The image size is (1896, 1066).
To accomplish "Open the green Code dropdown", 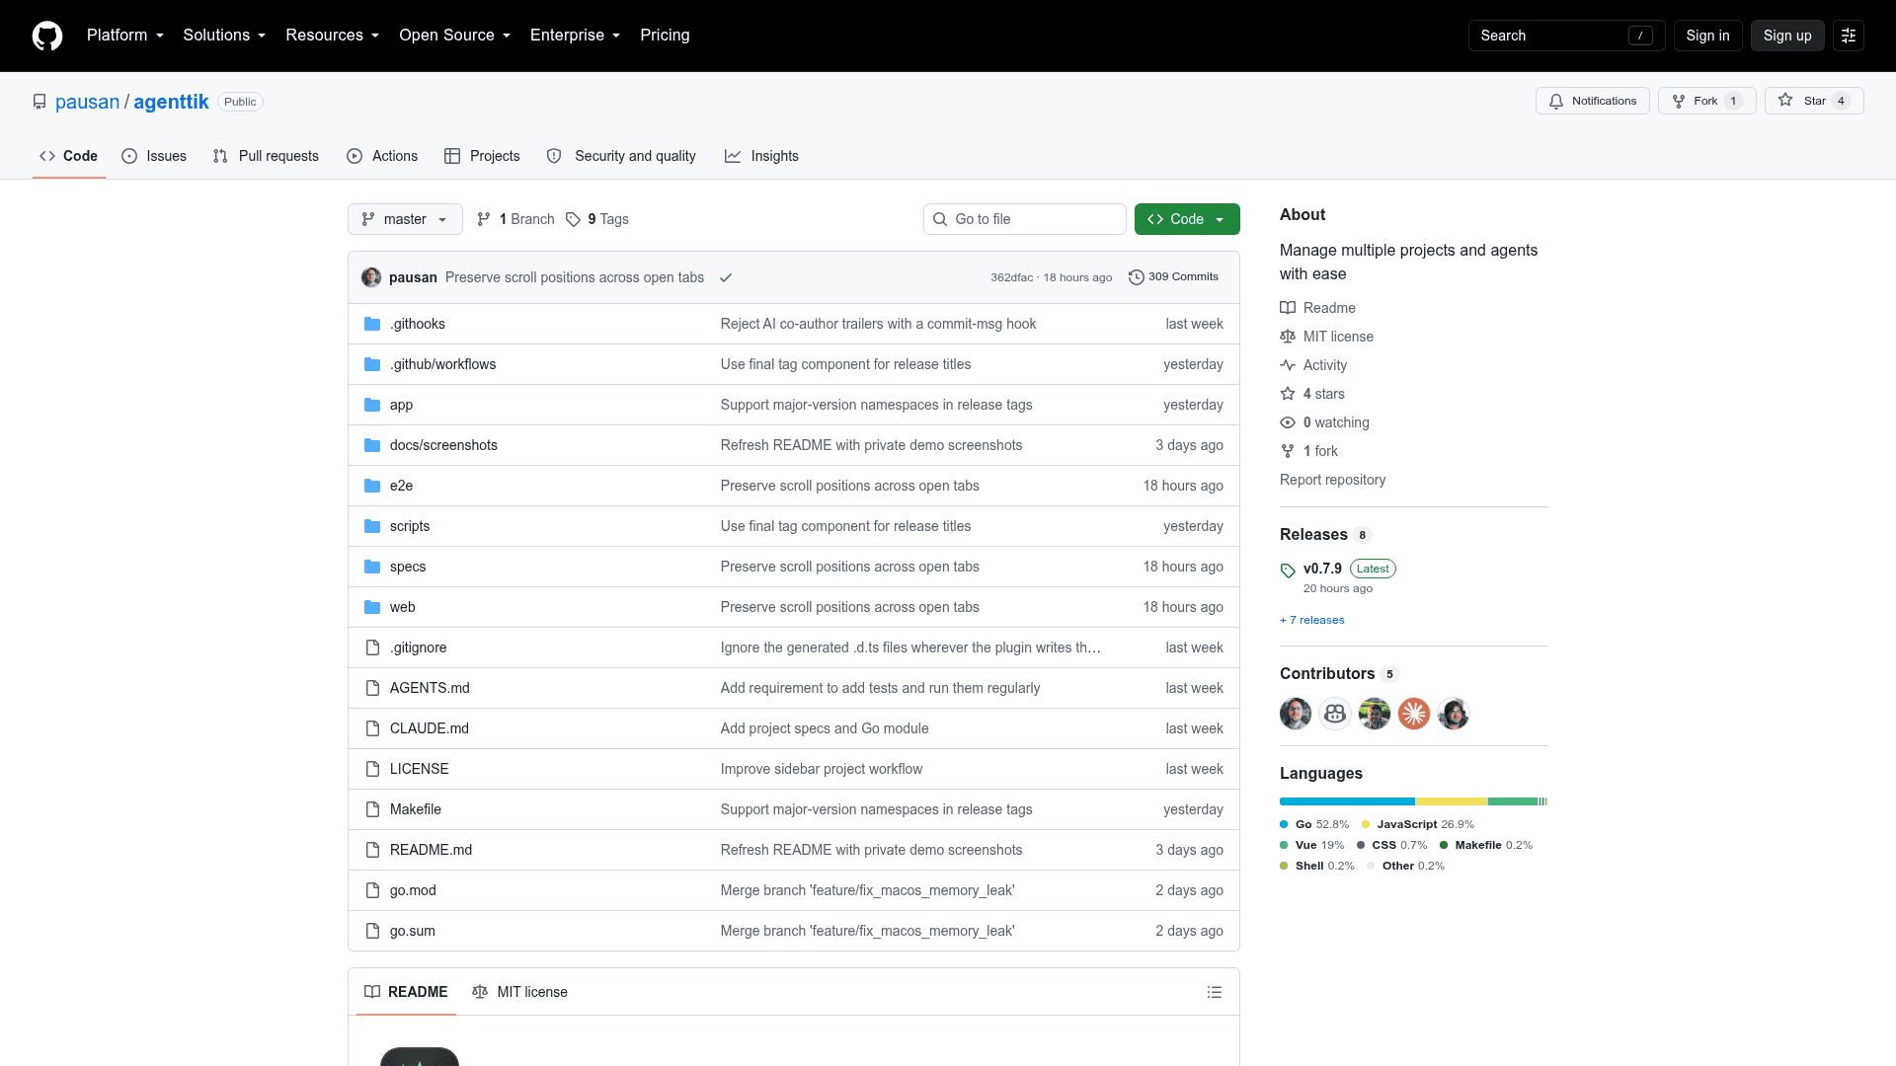I will 1187,219.
